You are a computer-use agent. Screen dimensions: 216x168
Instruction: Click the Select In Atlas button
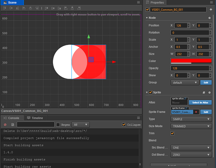coord(200,102)
